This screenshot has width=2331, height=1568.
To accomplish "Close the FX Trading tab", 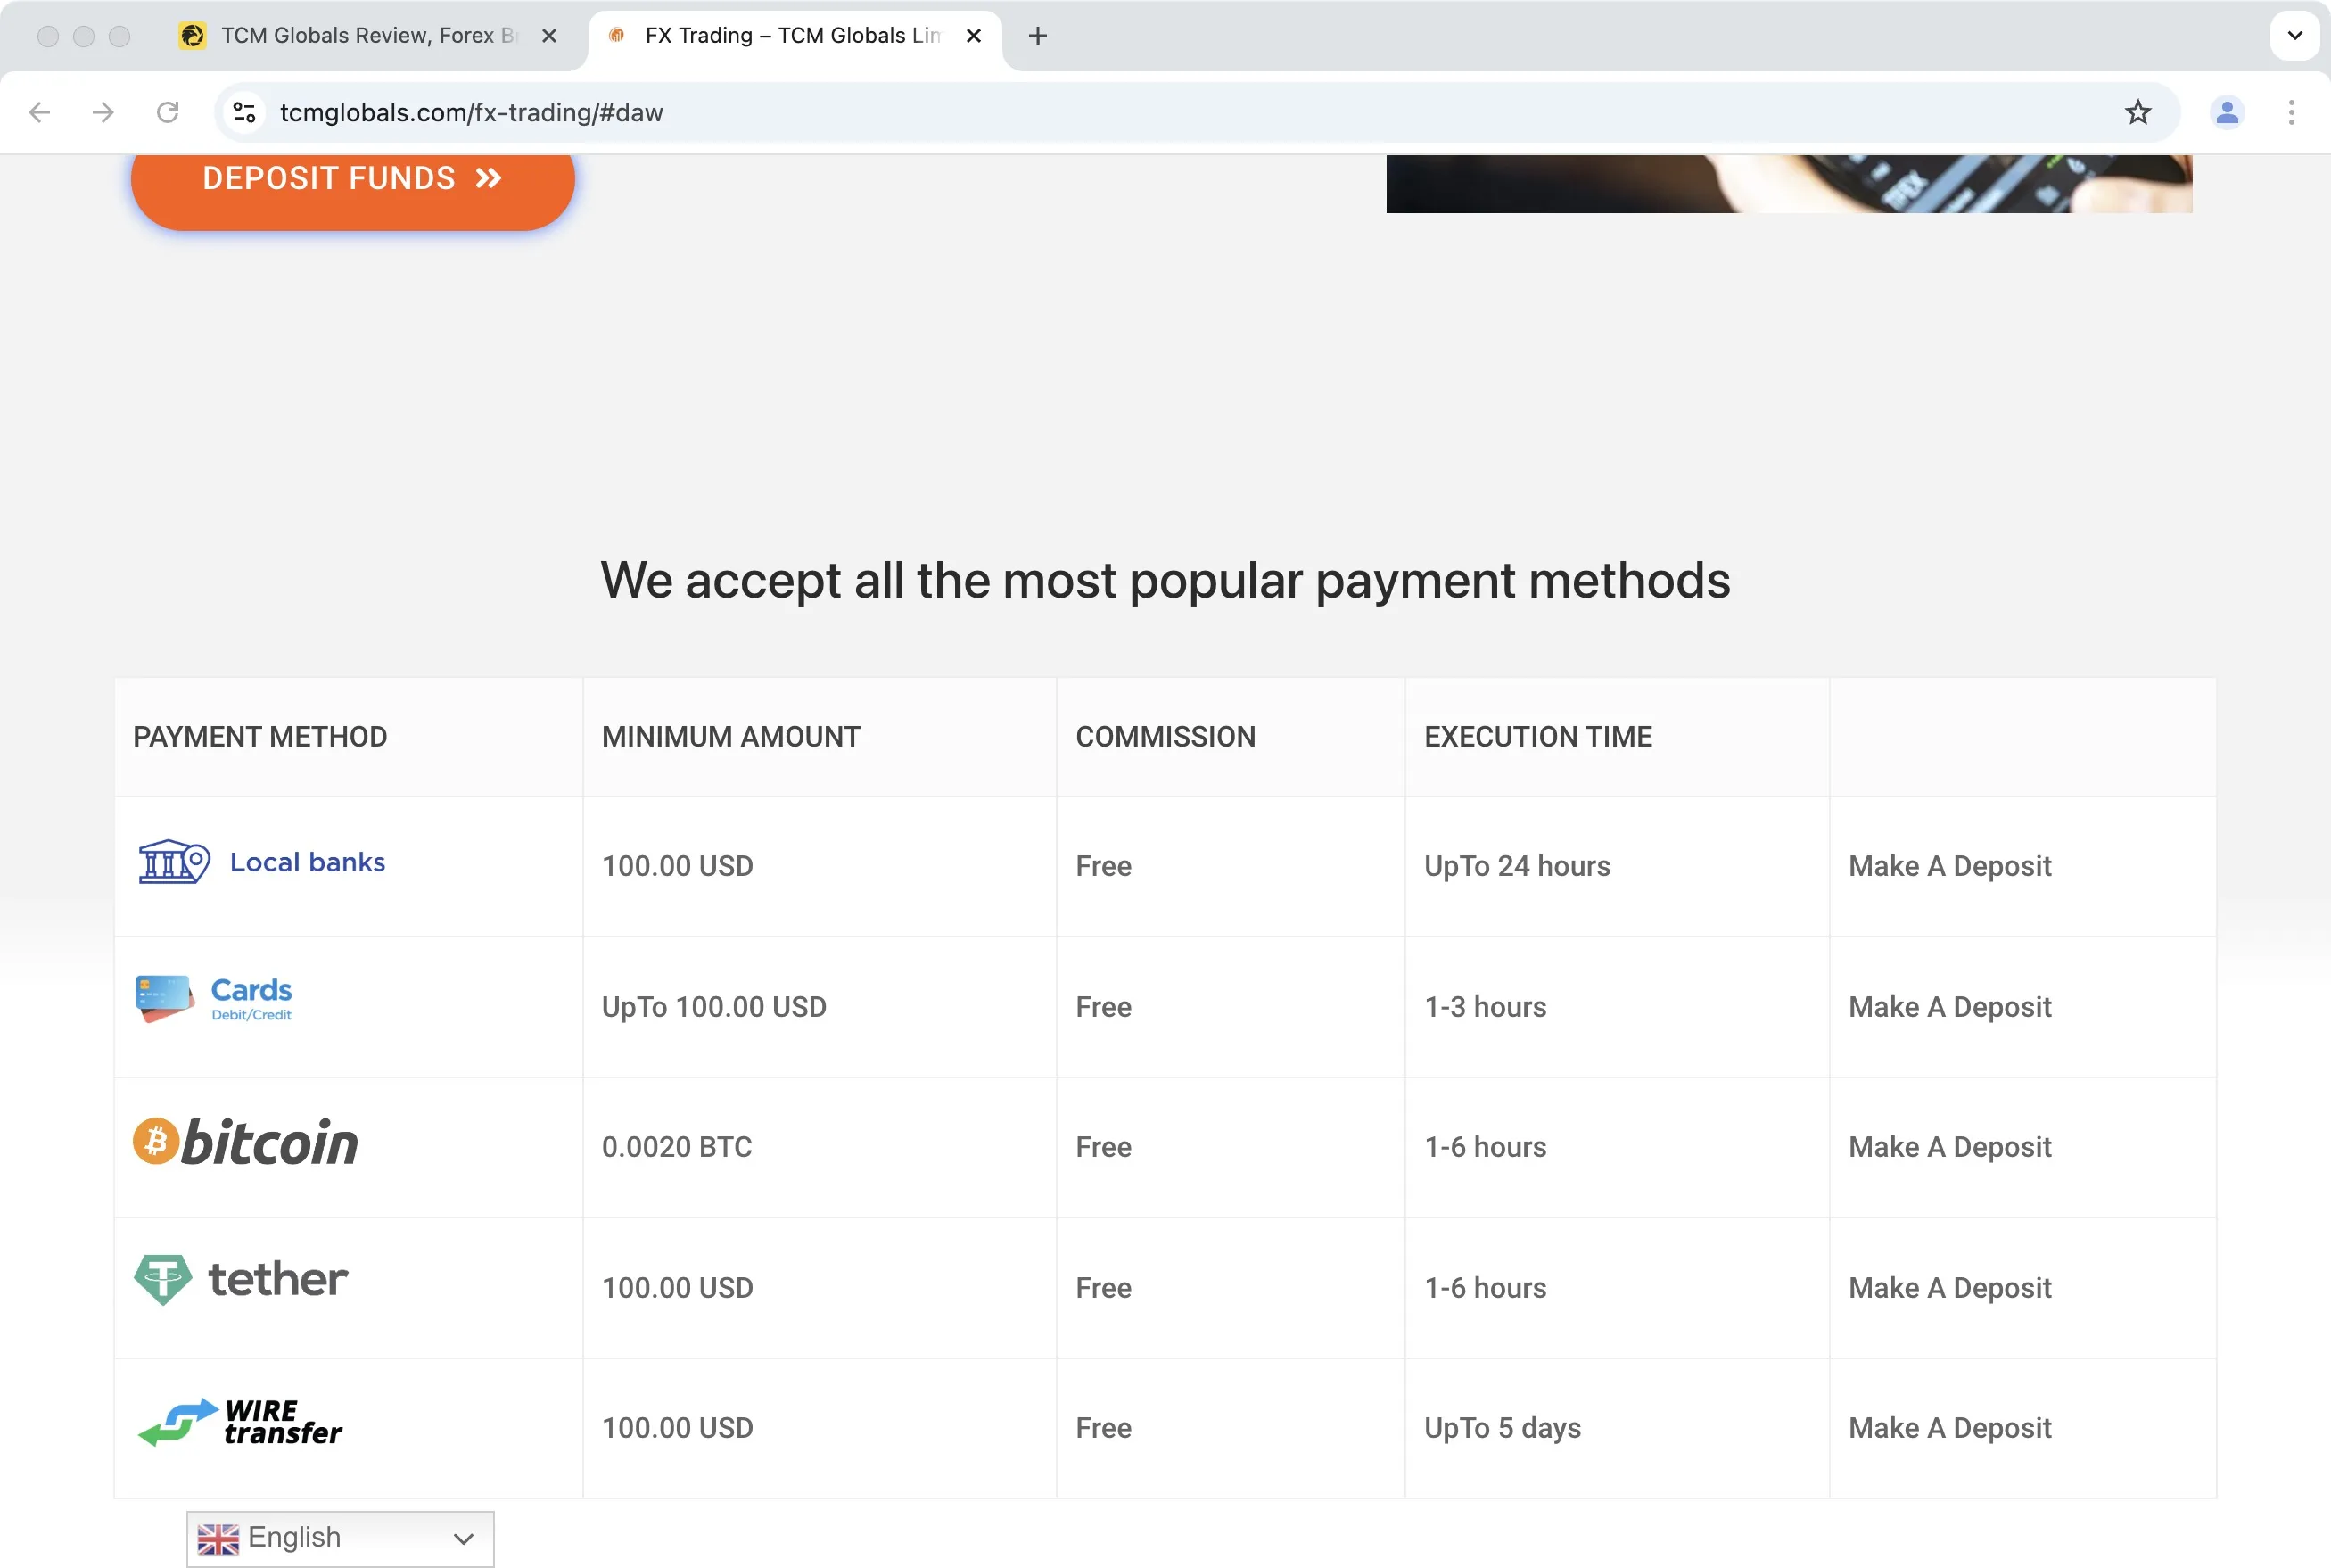I will [974, 36].
